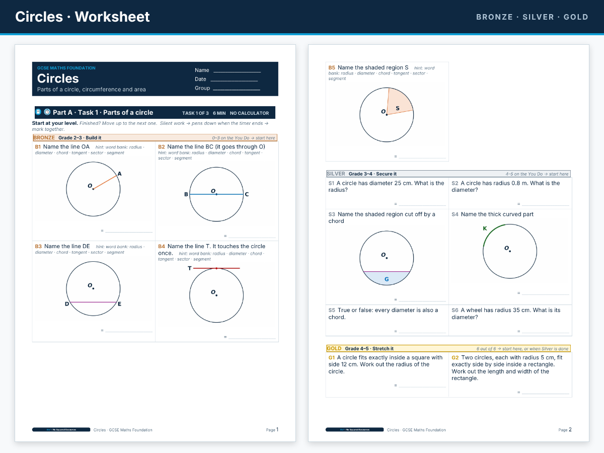
Task: Select the "SILVER Grade 3–4 · Secure it" band
Action: tap(448, 174)
